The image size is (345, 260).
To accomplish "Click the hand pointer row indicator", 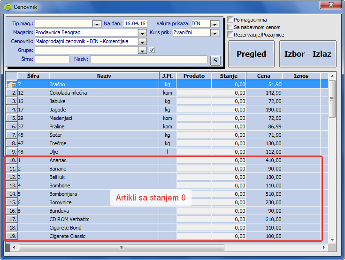I will (11, 84).
